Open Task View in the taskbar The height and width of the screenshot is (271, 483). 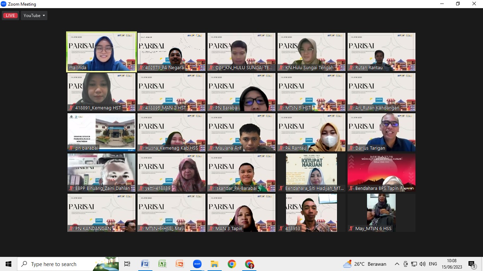pyautogui.click(x=127, y=264)
